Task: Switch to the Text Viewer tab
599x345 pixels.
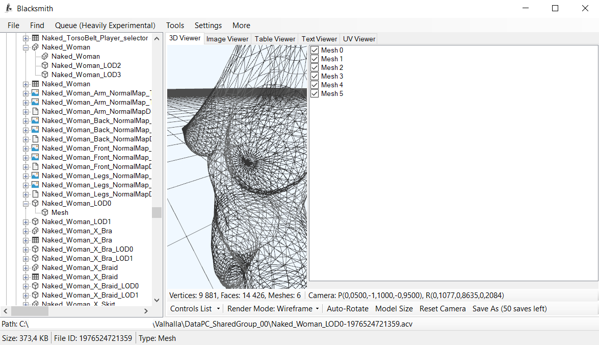Action: click(x=319, y=39)
